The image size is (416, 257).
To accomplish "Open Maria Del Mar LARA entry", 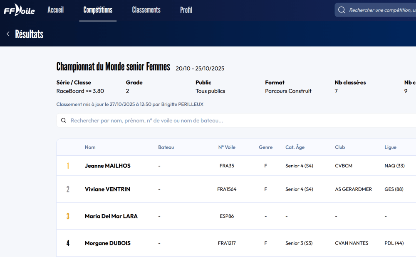I will click(x=111, y=216).
